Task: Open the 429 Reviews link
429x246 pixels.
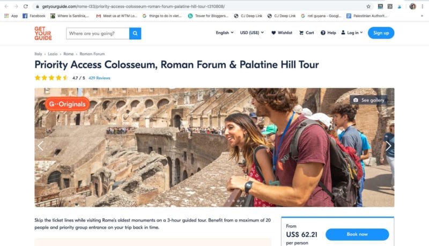Action: point(99,78)
